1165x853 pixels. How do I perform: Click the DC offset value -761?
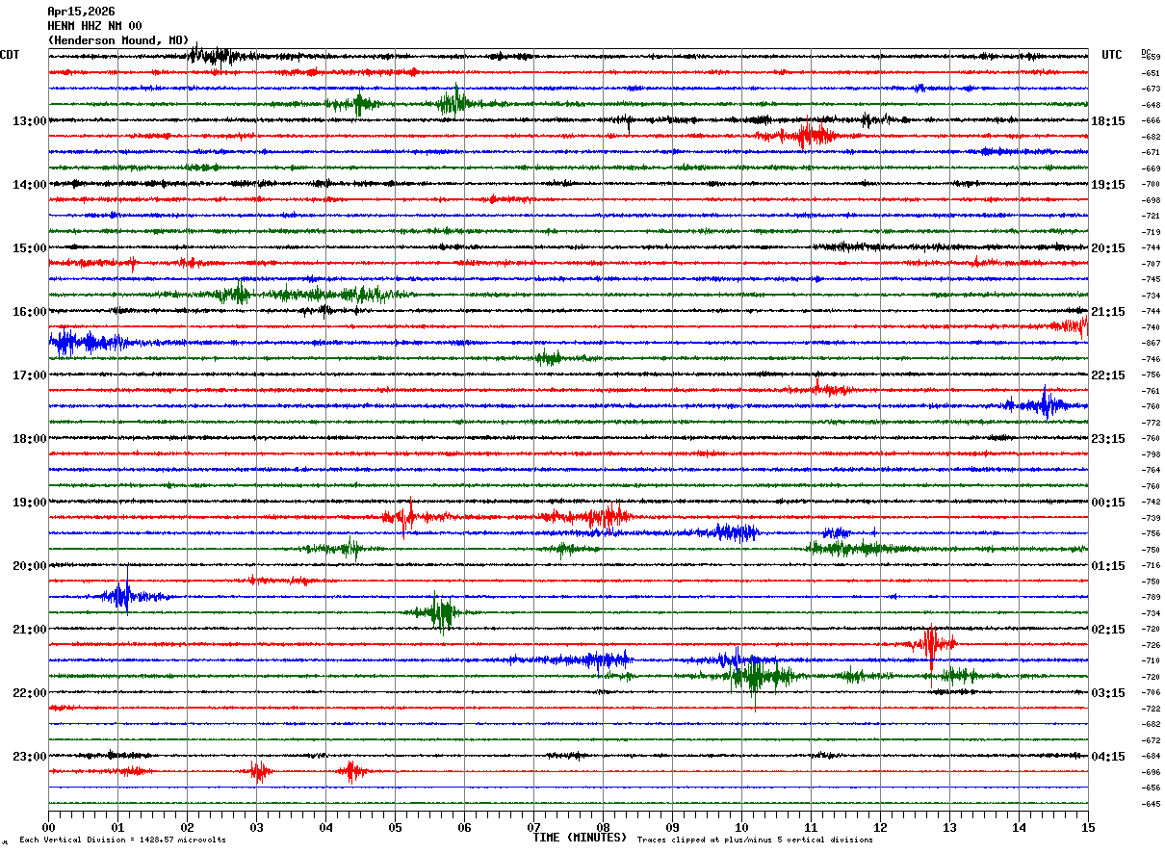point(1151,391)
